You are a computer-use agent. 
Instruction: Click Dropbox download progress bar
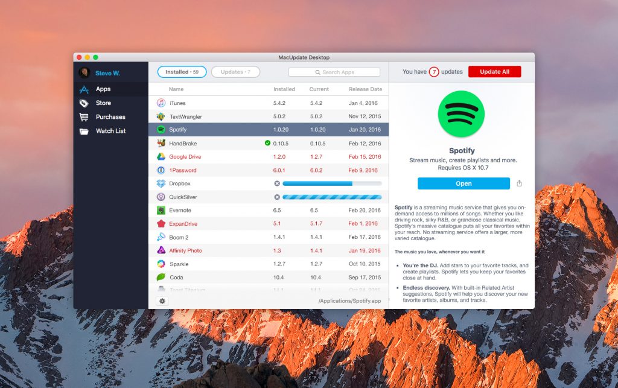coord(333,183)
